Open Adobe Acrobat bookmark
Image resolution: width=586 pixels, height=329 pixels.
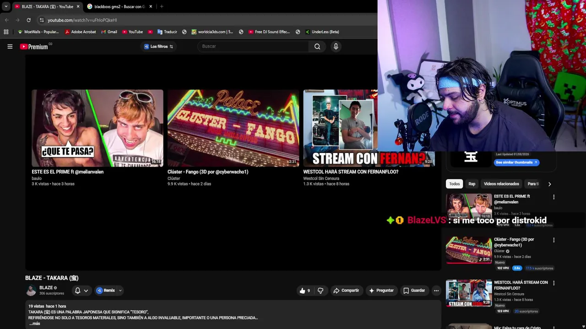[81, 32]
